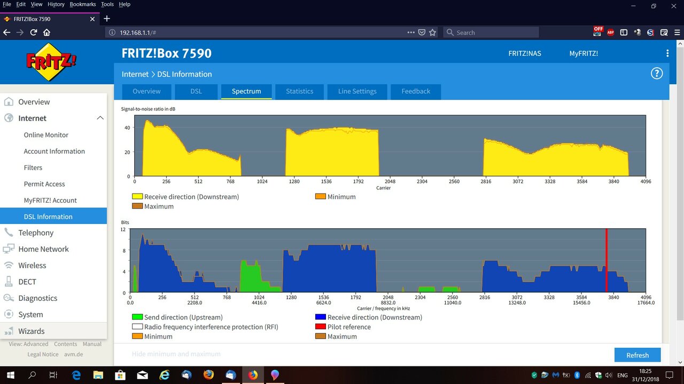
Task: Open the Tools menu
Action: [x=107, y=4]
